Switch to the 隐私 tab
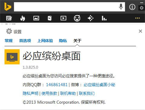Screen dimensions: 145x110 (63, 41)
